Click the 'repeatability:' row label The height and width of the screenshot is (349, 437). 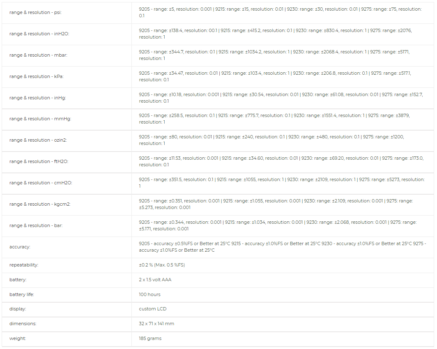(24, 265)
